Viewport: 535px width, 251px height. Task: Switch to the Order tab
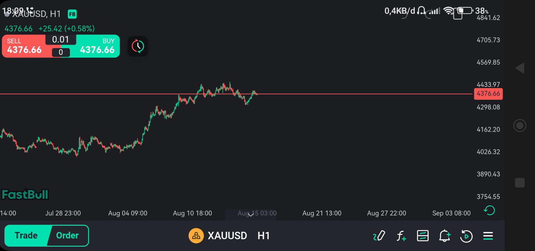(67, 235)
